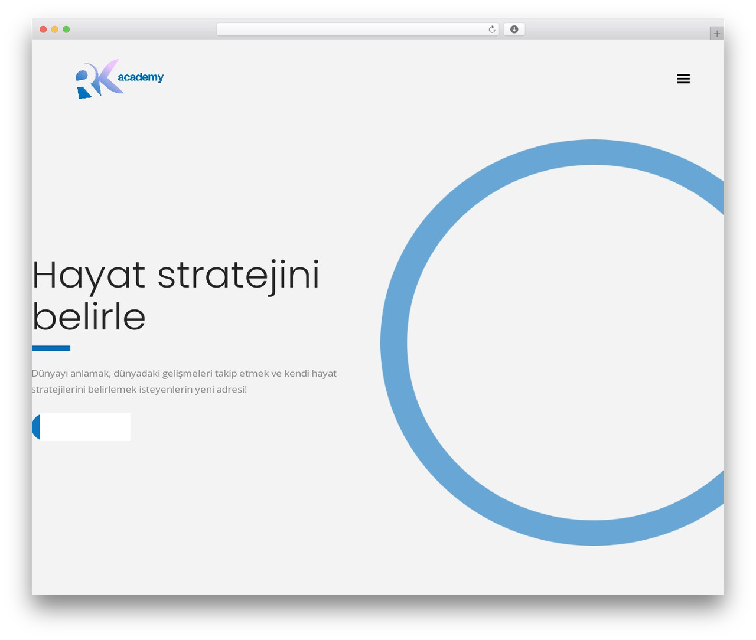Open the browser downloads button
The width and height of the screenshot is (756, 640).
click(514, 30)
